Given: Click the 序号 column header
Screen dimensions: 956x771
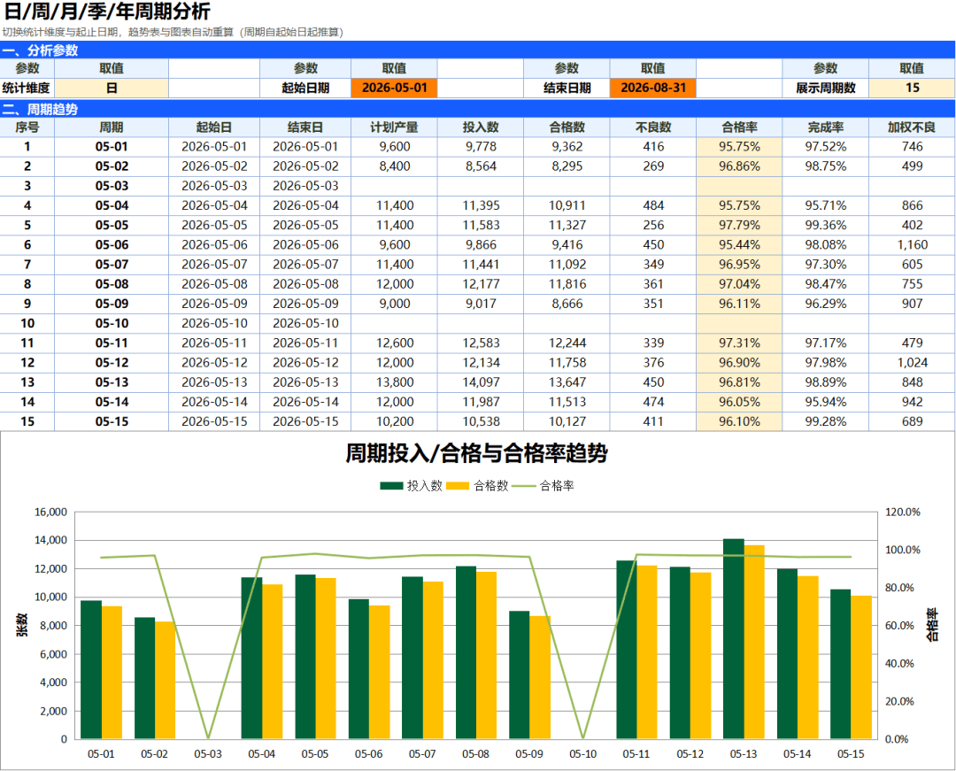Looking at the screenshot, I should click(x=27, y=127).
